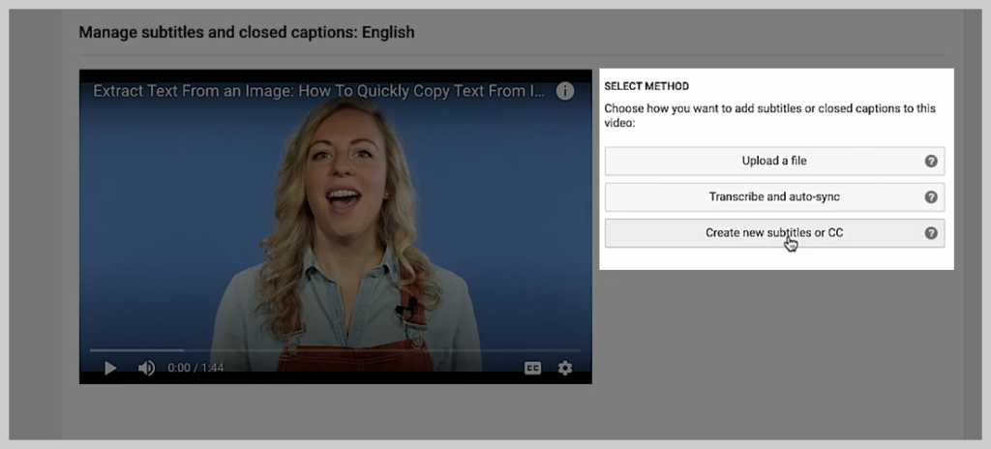The image size is (991, 449).
Task: Click the SELECT METHOD heading
Action: coord(646,86)
